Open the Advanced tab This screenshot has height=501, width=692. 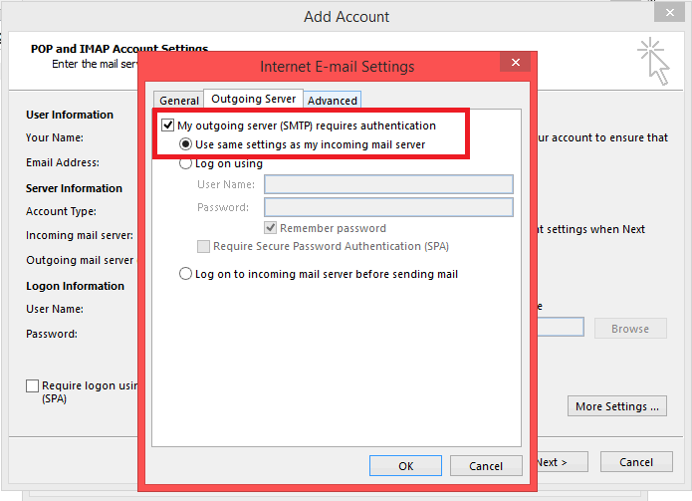click(x=332, y=101)
